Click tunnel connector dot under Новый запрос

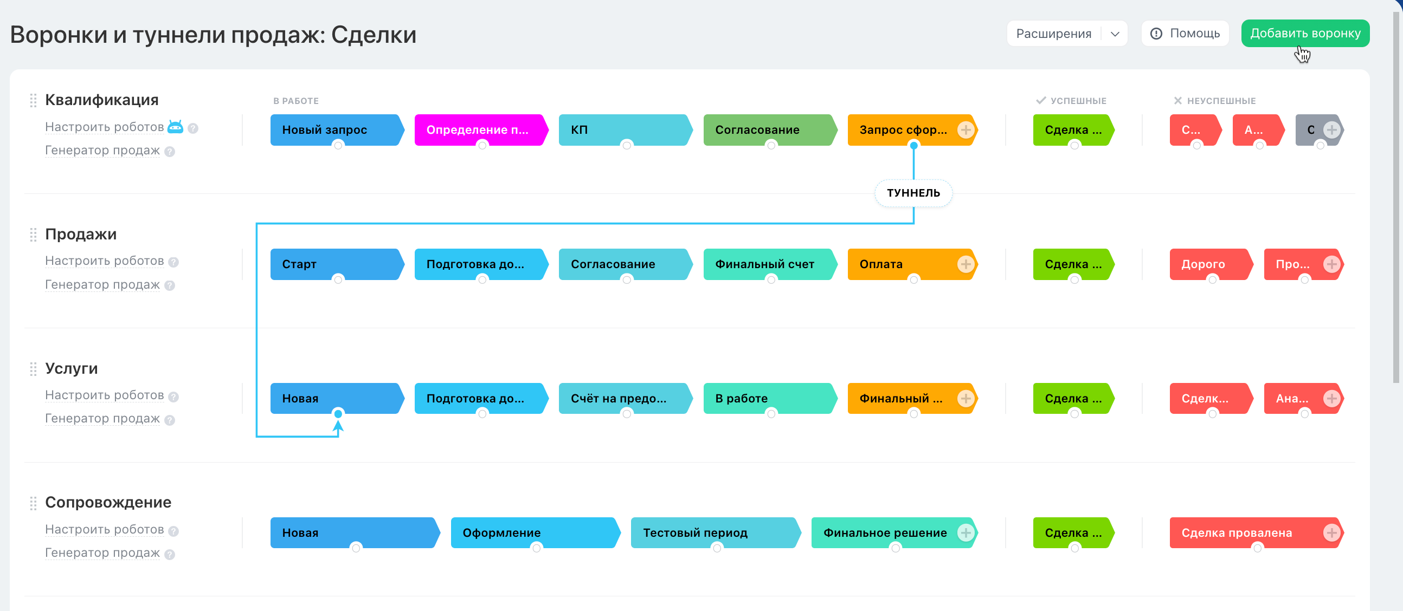[x=338, y=145]
